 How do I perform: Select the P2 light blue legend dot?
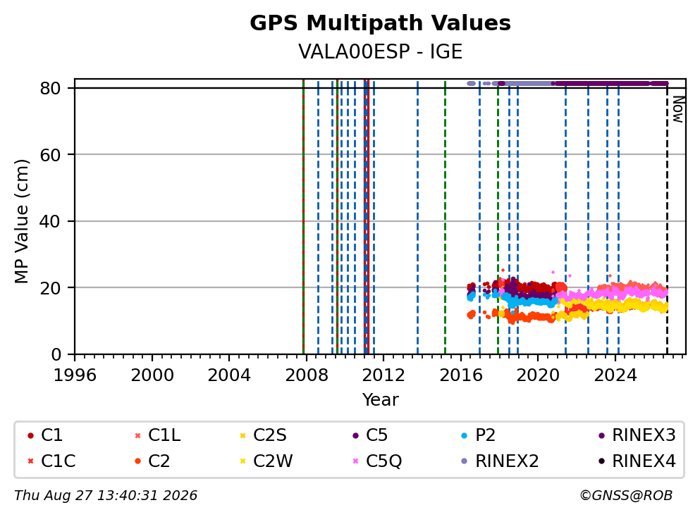tap(465, 436)
